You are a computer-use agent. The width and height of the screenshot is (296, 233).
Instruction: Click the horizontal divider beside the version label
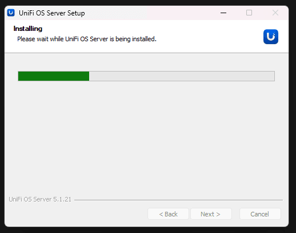pyautogui.click(x=178, y=200)
